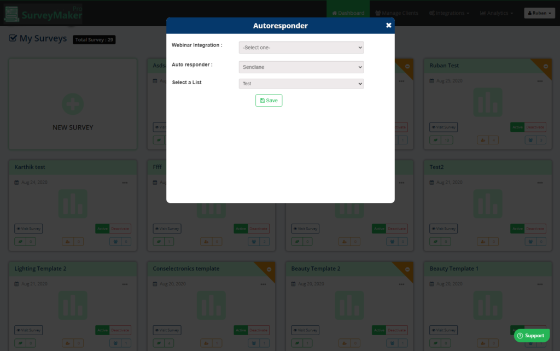Go to the Dashboard tab
This screenshot has height=351, width=560.
coord(348,13)
